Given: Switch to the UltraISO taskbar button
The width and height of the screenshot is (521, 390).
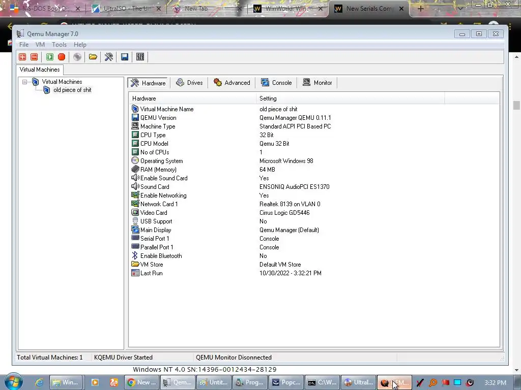Looking at the screenshot, I should pyautogui.click(x=359, y=382).
